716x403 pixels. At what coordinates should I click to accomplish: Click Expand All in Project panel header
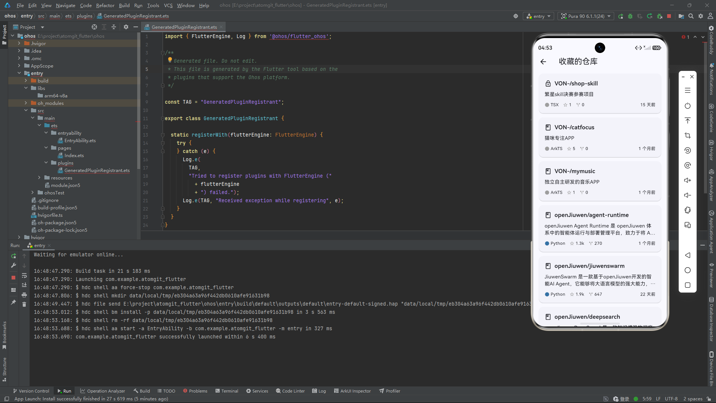(104, 27)
